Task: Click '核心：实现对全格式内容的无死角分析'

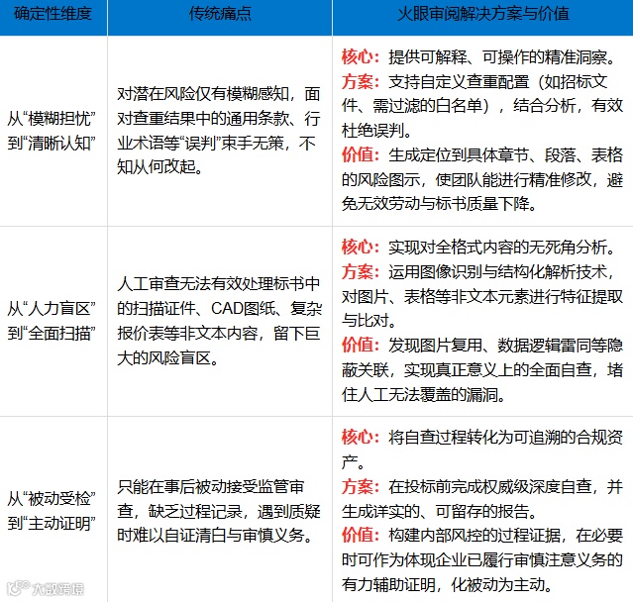Action: tap(478, 248)
